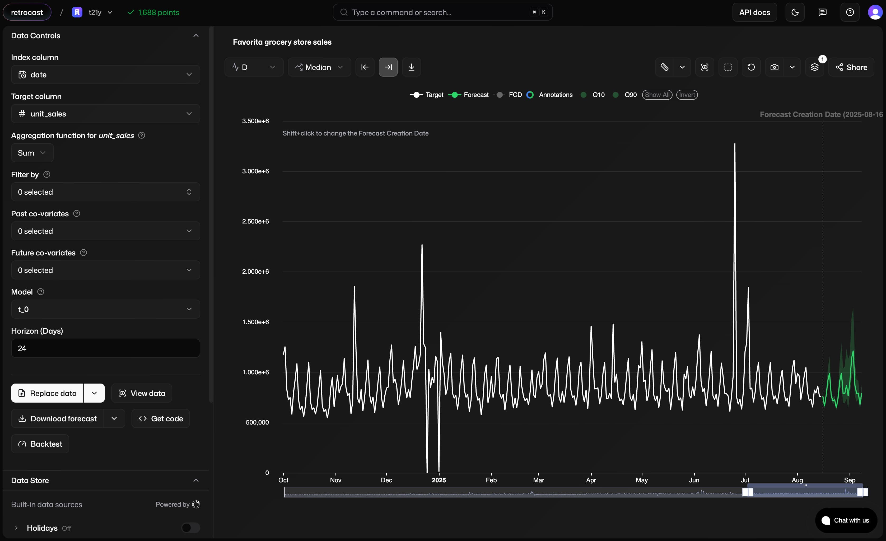Click the download arrow icon in chart toolbar
The width and height of the screenshot is (886, 541).
(x=411, y=67)
